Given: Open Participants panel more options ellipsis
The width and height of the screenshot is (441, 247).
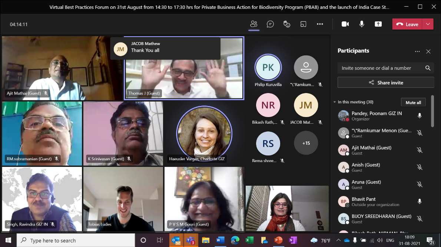Looking at the screenshot, I should click(417, 52).
